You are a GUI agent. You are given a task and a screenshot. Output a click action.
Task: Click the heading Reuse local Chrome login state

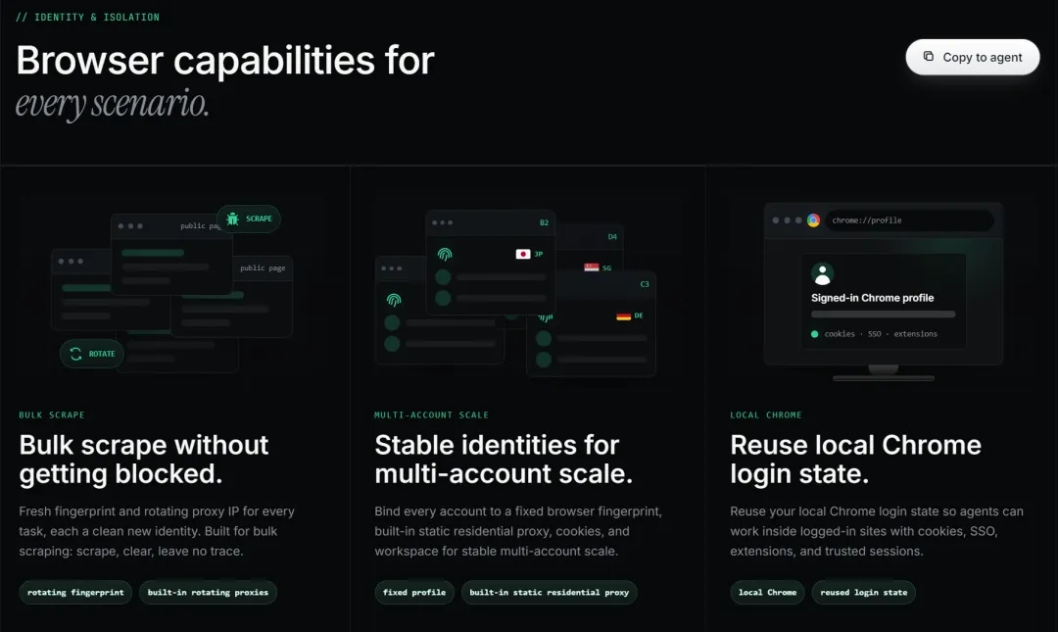(855, 460)
